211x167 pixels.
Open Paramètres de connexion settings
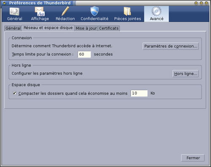click(x=170, y=46)
